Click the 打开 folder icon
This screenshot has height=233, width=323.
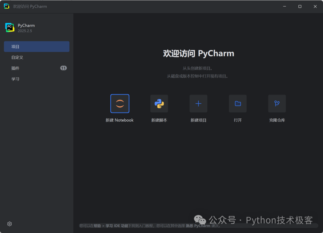[238, 104]
